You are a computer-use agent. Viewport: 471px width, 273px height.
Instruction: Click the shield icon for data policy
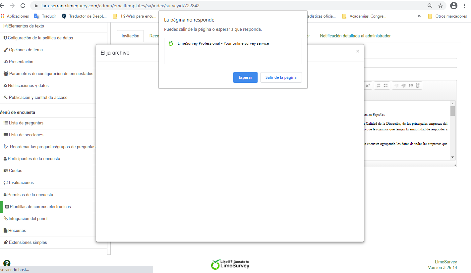point(5,38)
